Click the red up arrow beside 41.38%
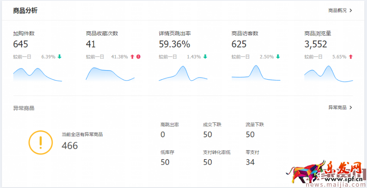Screen dimensions: 367x188 pos(132,56)
